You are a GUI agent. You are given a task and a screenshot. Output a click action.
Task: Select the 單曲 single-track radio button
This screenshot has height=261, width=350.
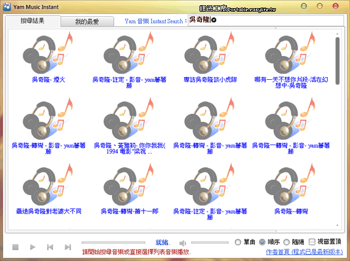click(x=238, y=242)
